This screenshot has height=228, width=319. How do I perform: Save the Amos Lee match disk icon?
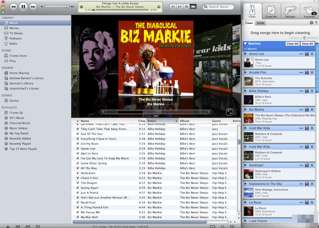click(x=307, y=54)
